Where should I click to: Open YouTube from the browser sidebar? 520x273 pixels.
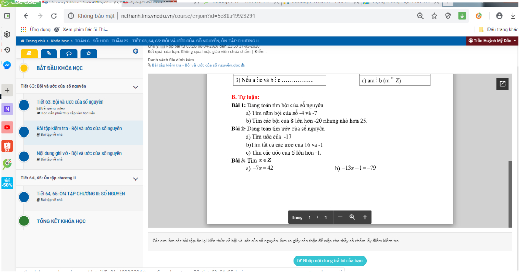7,127
